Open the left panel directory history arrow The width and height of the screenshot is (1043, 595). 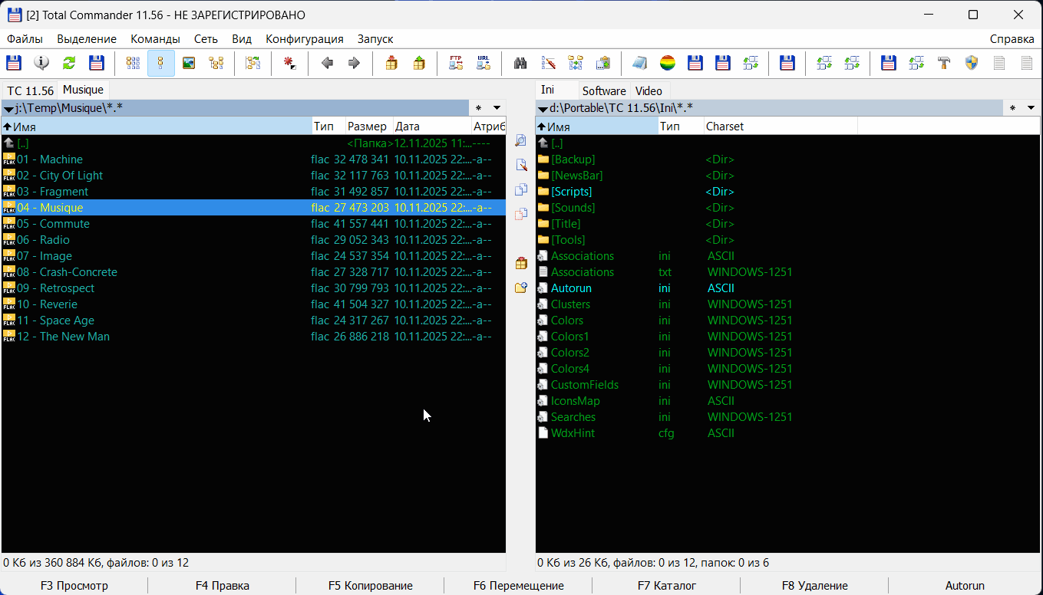(497, 108)
